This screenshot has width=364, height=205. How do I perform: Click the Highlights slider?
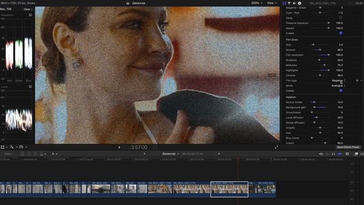click(x=320, y=70)
